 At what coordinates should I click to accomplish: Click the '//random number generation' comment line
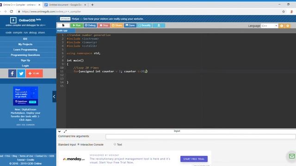(89, 35)
